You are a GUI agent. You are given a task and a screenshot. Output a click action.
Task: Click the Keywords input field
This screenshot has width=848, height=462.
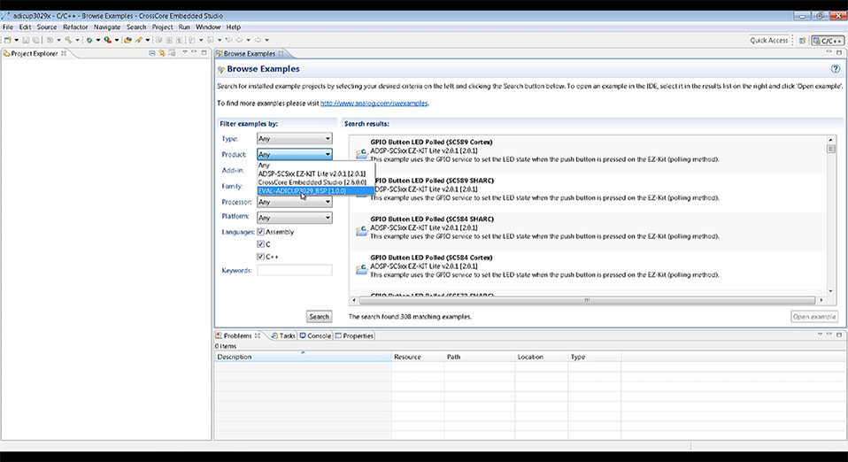click(295, 271)
